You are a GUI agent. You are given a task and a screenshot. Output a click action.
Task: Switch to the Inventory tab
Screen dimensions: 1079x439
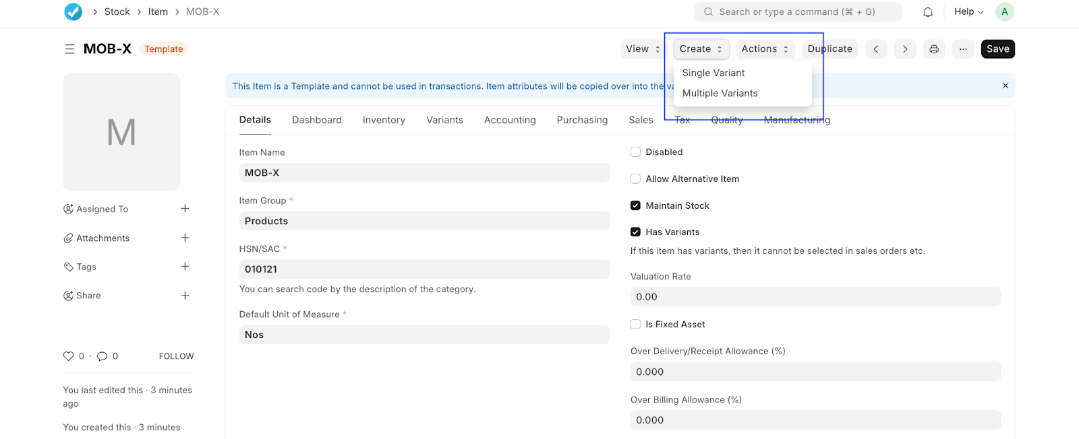click(x=384, y=120)
